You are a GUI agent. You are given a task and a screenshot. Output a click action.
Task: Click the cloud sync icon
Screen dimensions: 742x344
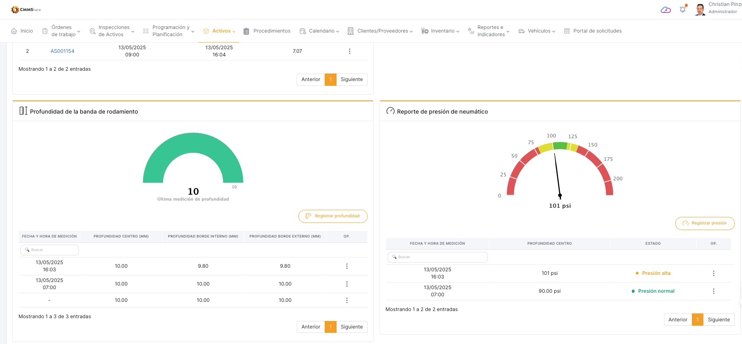(x=666, y=10)
